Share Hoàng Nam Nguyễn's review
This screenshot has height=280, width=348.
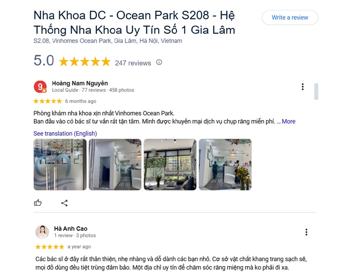tap(64, 203)
